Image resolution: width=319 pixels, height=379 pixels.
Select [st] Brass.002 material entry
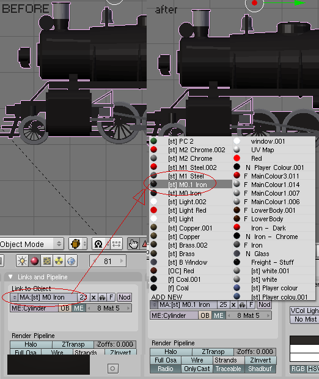pyautogui.click(x=191, y=245)
